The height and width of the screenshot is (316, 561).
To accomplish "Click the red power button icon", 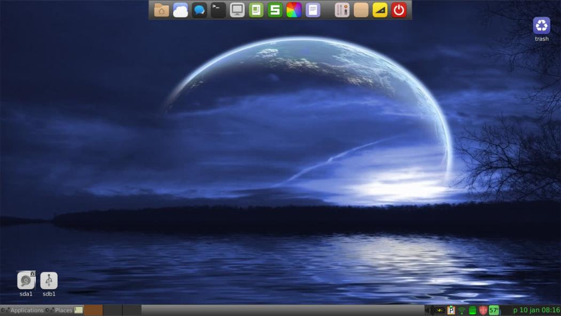I will coord(399,10).
